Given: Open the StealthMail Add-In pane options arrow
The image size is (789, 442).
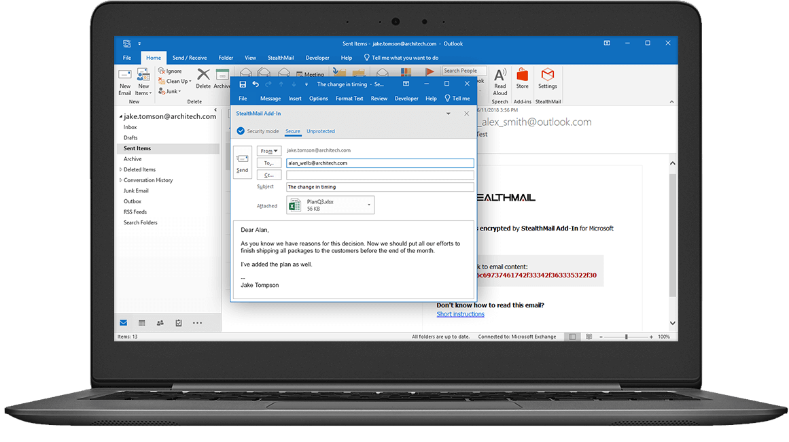Looking at the screenshot, I should click(449, 114).
